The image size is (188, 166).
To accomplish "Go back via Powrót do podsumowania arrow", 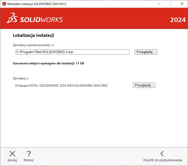I will pos(162,154).
